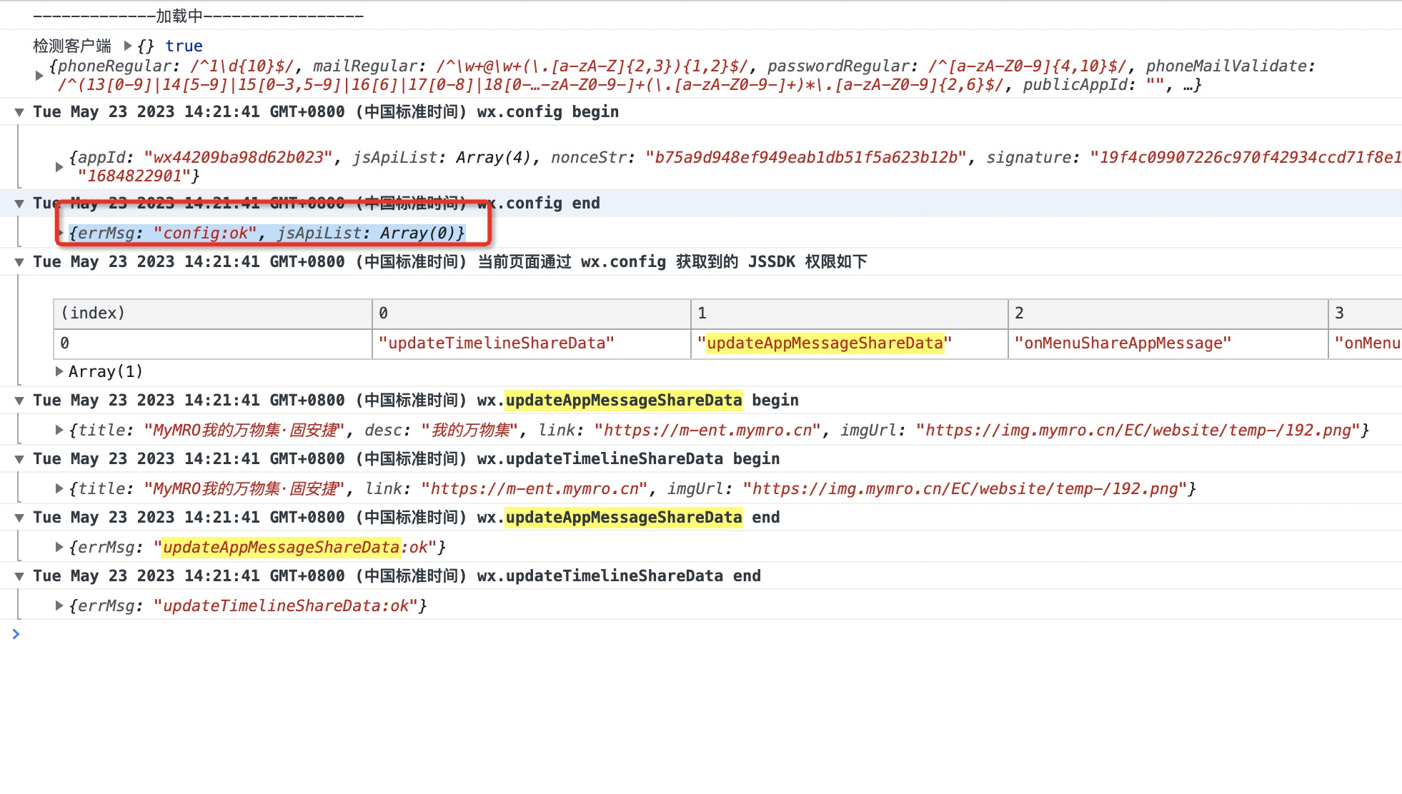Collapse wx.updateAppMessageShareData begin group
Viewport: 1402px width, 794px height.
pos(19,401)
